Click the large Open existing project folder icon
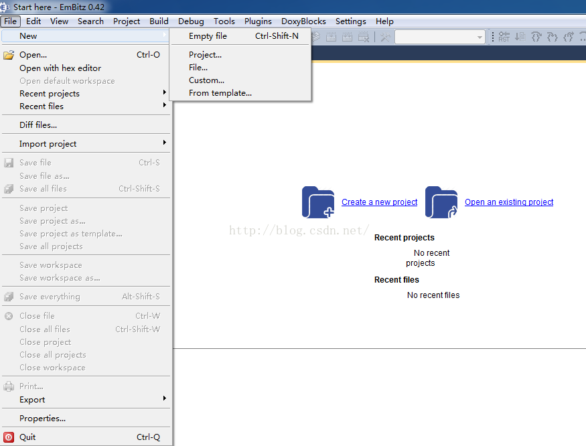The height and width of the screenshot is (446, 586). pyautogui.click(x=441, y=202)
